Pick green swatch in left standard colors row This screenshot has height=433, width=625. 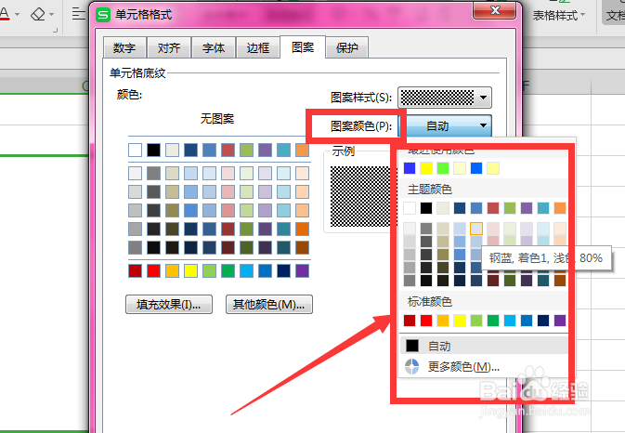click(x=228, y=270)
